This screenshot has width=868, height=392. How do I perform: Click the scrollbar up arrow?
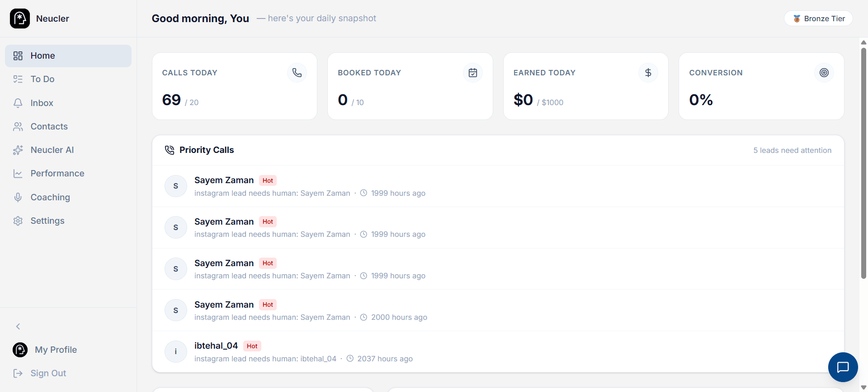tap(863, 42)
